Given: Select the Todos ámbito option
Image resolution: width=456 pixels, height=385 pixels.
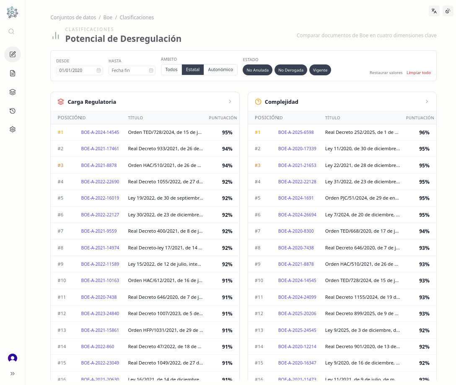Looking at the screenshot, I should click(x=171, y=70).
